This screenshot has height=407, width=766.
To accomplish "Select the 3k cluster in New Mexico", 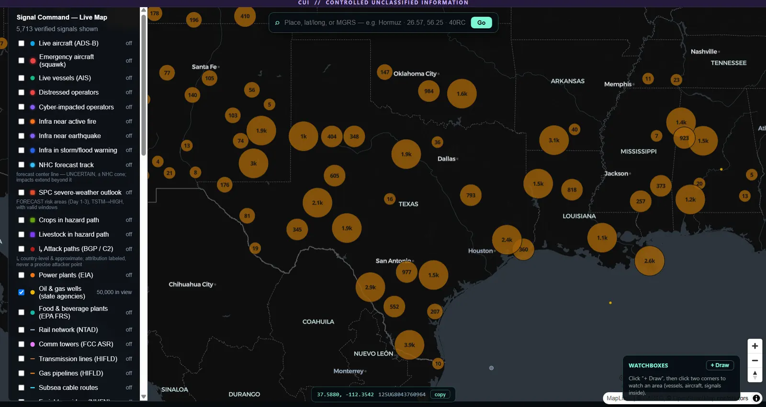I will [253, 164].
